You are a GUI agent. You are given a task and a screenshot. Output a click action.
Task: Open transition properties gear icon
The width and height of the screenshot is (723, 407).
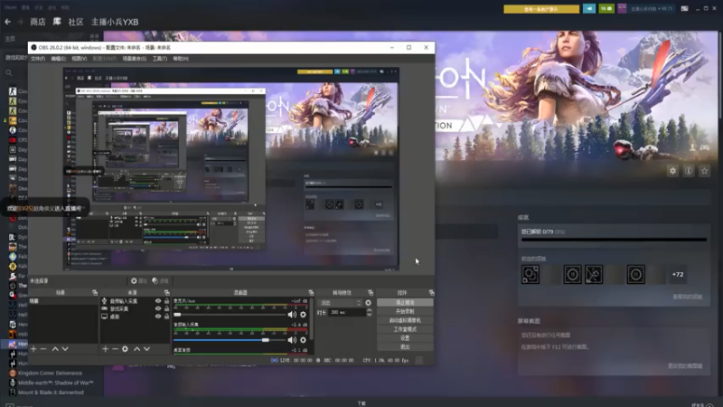click(368, 303)
